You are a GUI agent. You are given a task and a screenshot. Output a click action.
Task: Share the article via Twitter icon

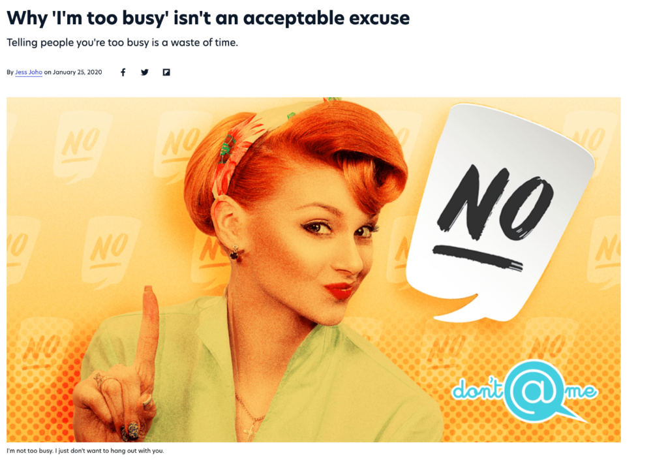pos(145,72)
